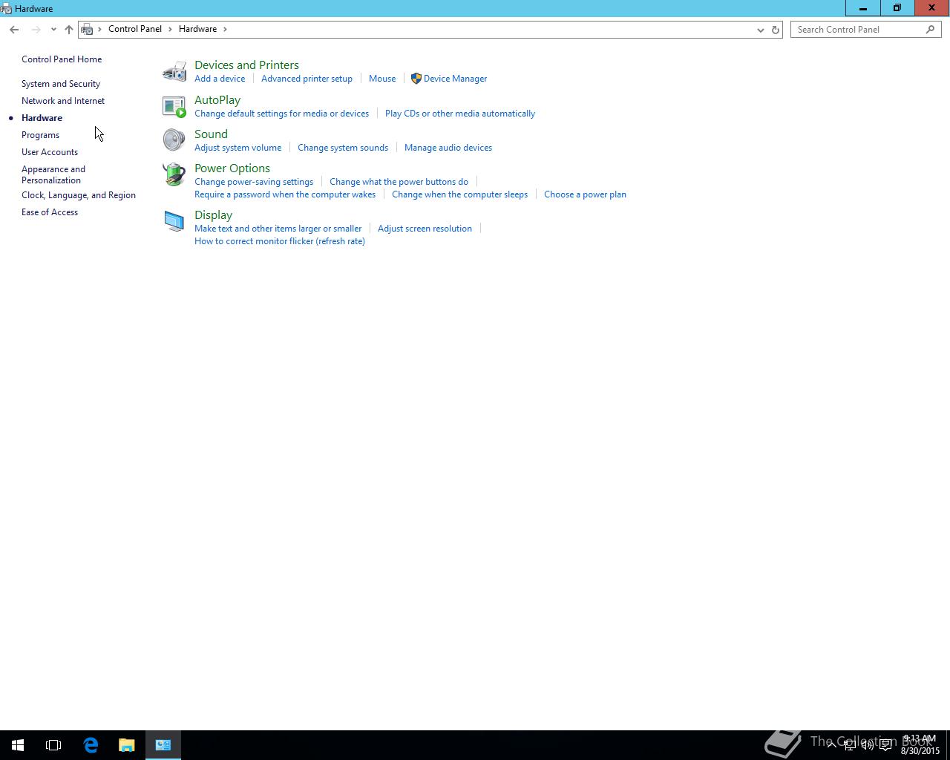The image size is (950, 760).
Task: Select Control Panel breadcrumb
Action: pyautogui.click(x=135, y=29)
